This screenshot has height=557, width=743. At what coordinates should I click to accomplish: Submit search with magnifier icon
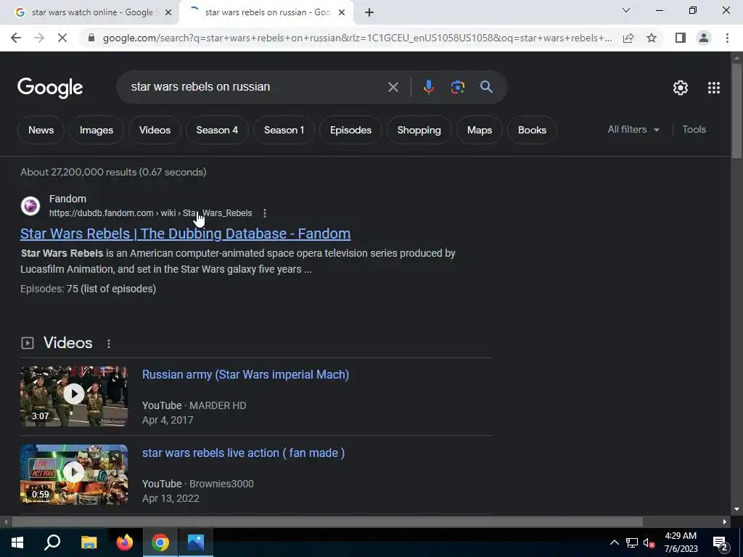pyautogui.click(x=486, y=87)
